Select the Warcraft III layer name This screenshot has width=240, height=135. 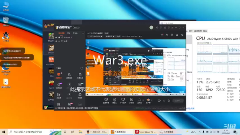pos(68,37)
